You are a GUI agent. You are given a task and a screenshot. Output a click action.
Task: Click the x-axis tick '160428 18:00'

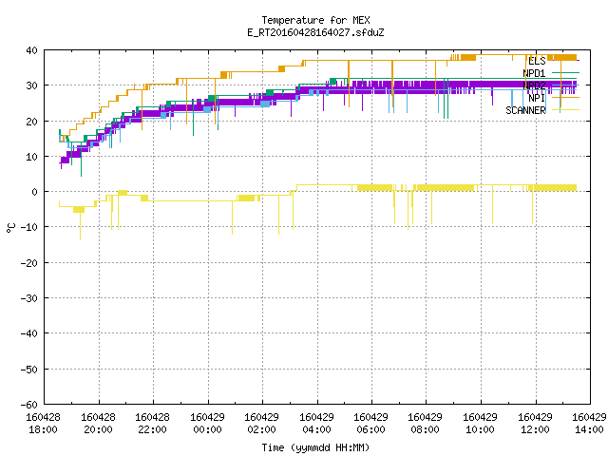pyautogui.click(x=43, y=424)
